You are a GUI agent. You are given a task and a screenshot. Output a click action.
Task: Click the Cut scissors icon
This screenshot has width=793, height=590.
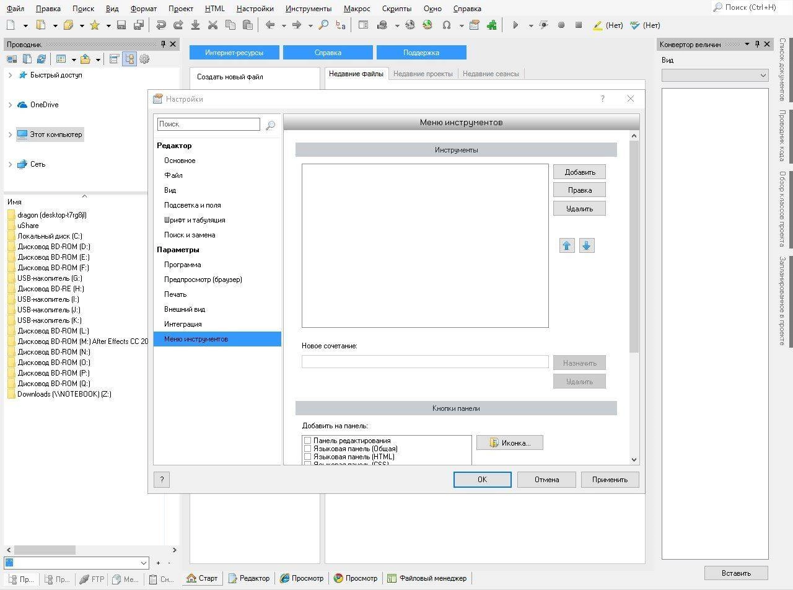(213, 25)
